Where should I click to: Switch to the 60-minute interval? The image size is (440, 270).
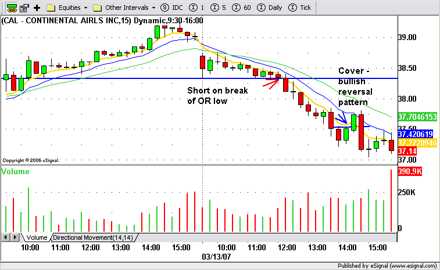coord(242,8)
